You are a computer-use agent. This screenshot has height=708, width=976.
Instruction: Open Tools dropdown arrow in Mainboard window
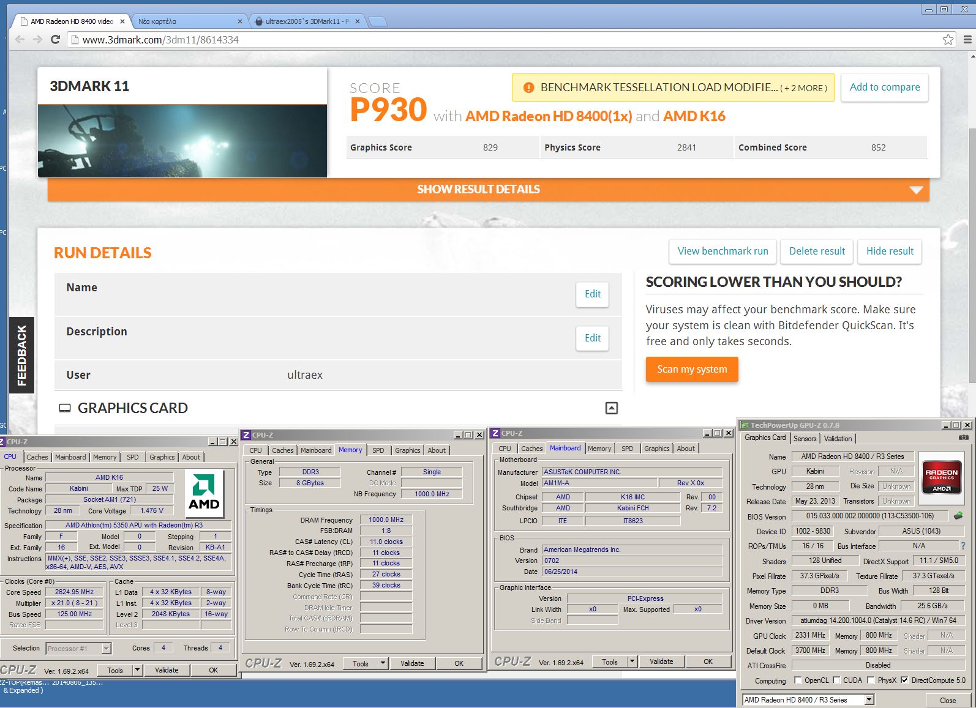tap(632, 661)
